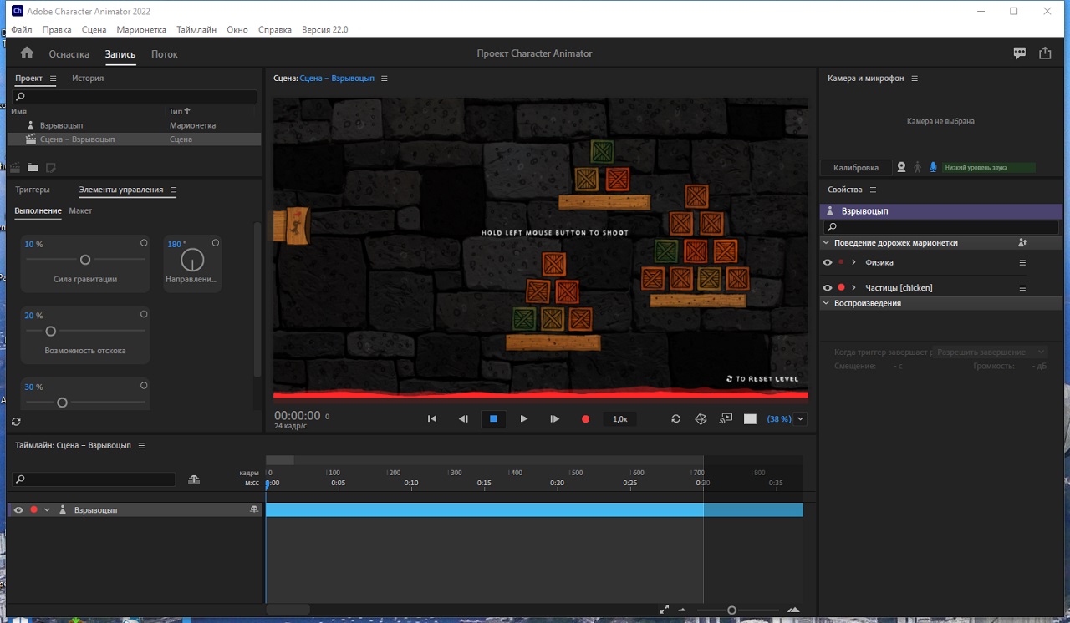Image resolution: width=1070 pixels, height=623 pixels.
Task: Toggle visibility of Взрывоцып timeline track
Action: 18,509
